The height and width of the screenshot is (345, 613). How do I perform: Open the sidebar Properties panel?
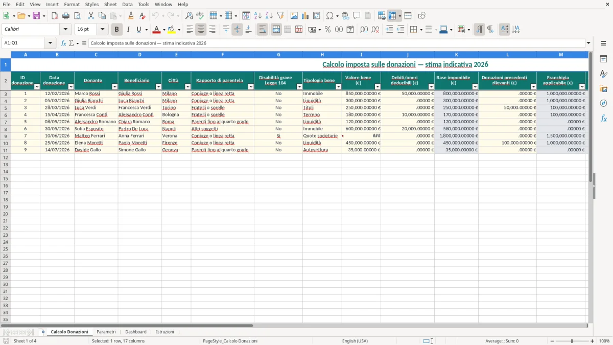point(603,59)
